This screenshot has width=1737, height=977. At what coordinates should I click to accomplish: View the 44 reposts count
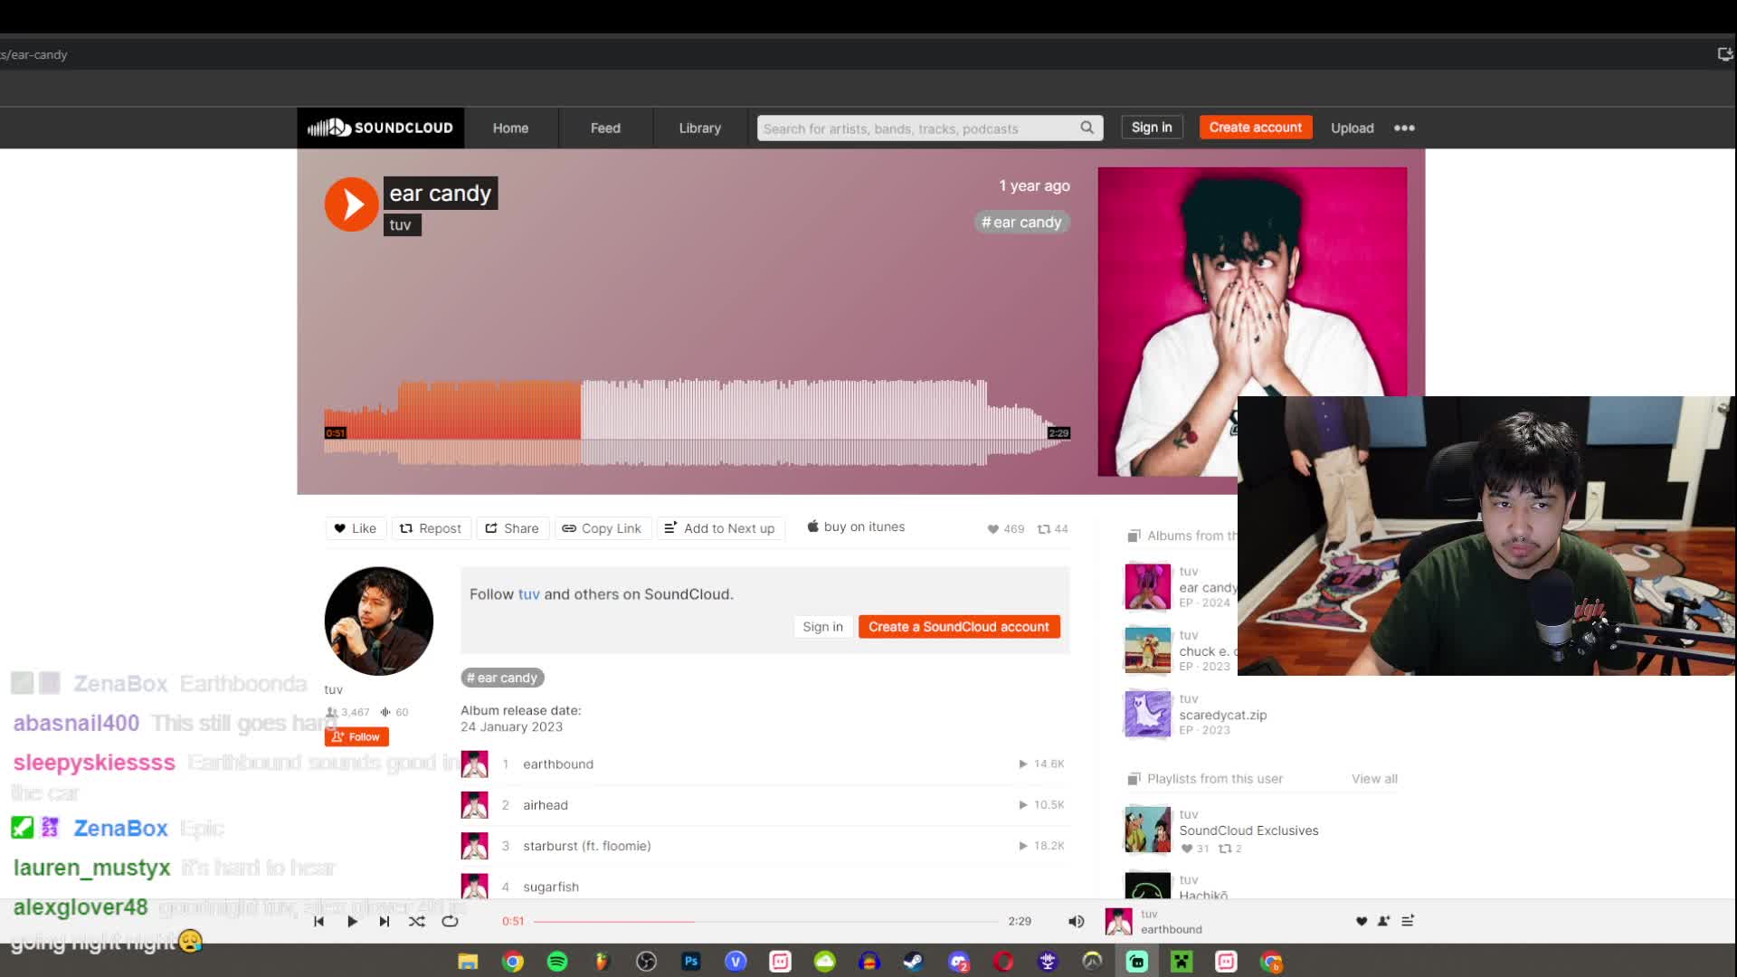coord(1052,528)
